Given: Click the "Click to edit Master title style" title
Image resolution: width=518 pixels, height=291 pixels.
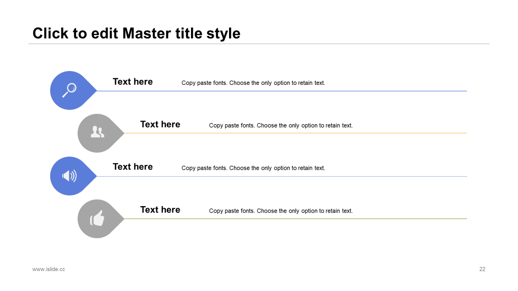Looking at the screenshot, I should (136, 33).
